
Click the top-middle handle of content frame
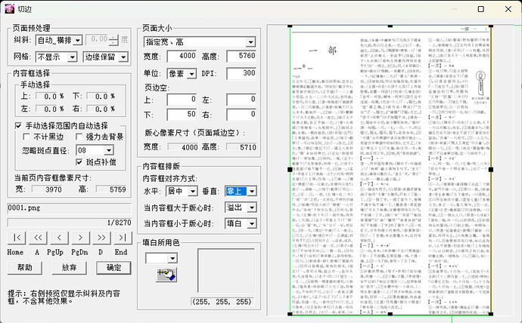click(390, 26)
